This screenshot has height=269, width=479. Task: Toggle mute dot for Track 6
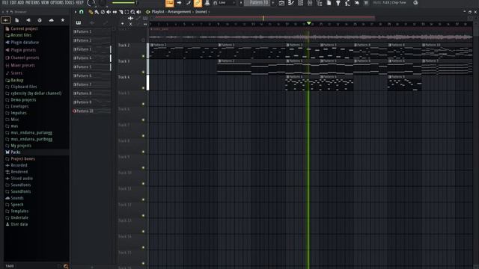[143, 120]
